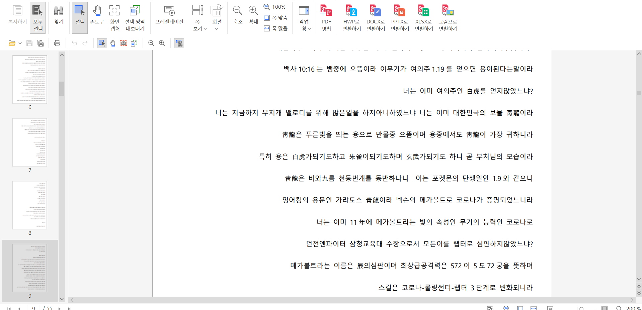Toggle the 선택 selection tool
Viewport: 642px width, 310px height.
[x=80, y=15]
